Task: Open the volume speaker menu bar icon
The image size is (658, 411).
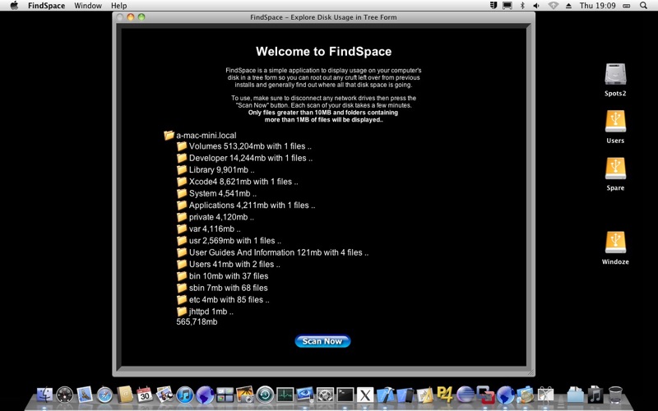Action: pyautogui.click(x=536, y=6)
